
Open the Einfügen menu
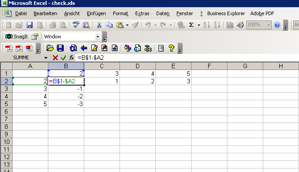[96, 13]
